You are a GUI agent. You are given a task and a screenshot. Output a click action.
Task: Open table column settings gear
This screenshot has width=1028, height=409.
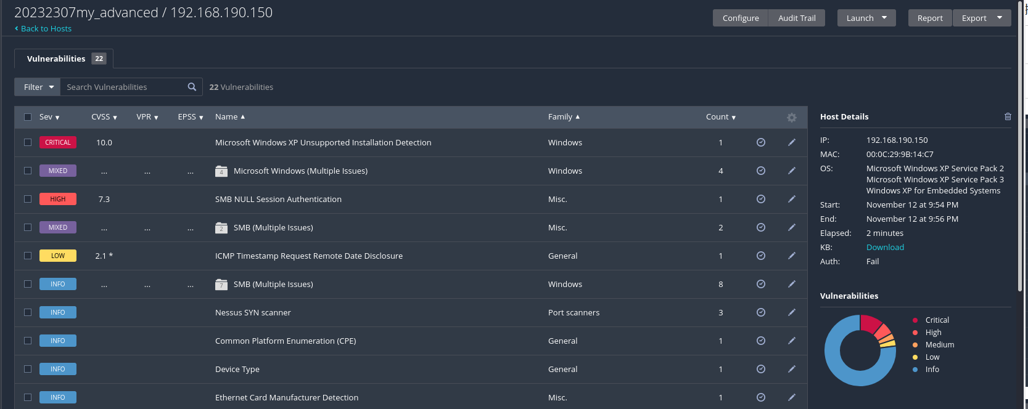[x=792, y=117]
